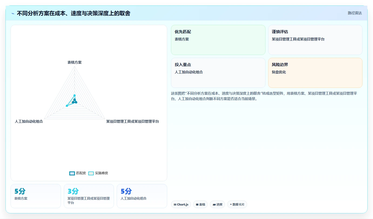Click the 数据卡片 tag

pyautogui.click(x=237, y=204)
